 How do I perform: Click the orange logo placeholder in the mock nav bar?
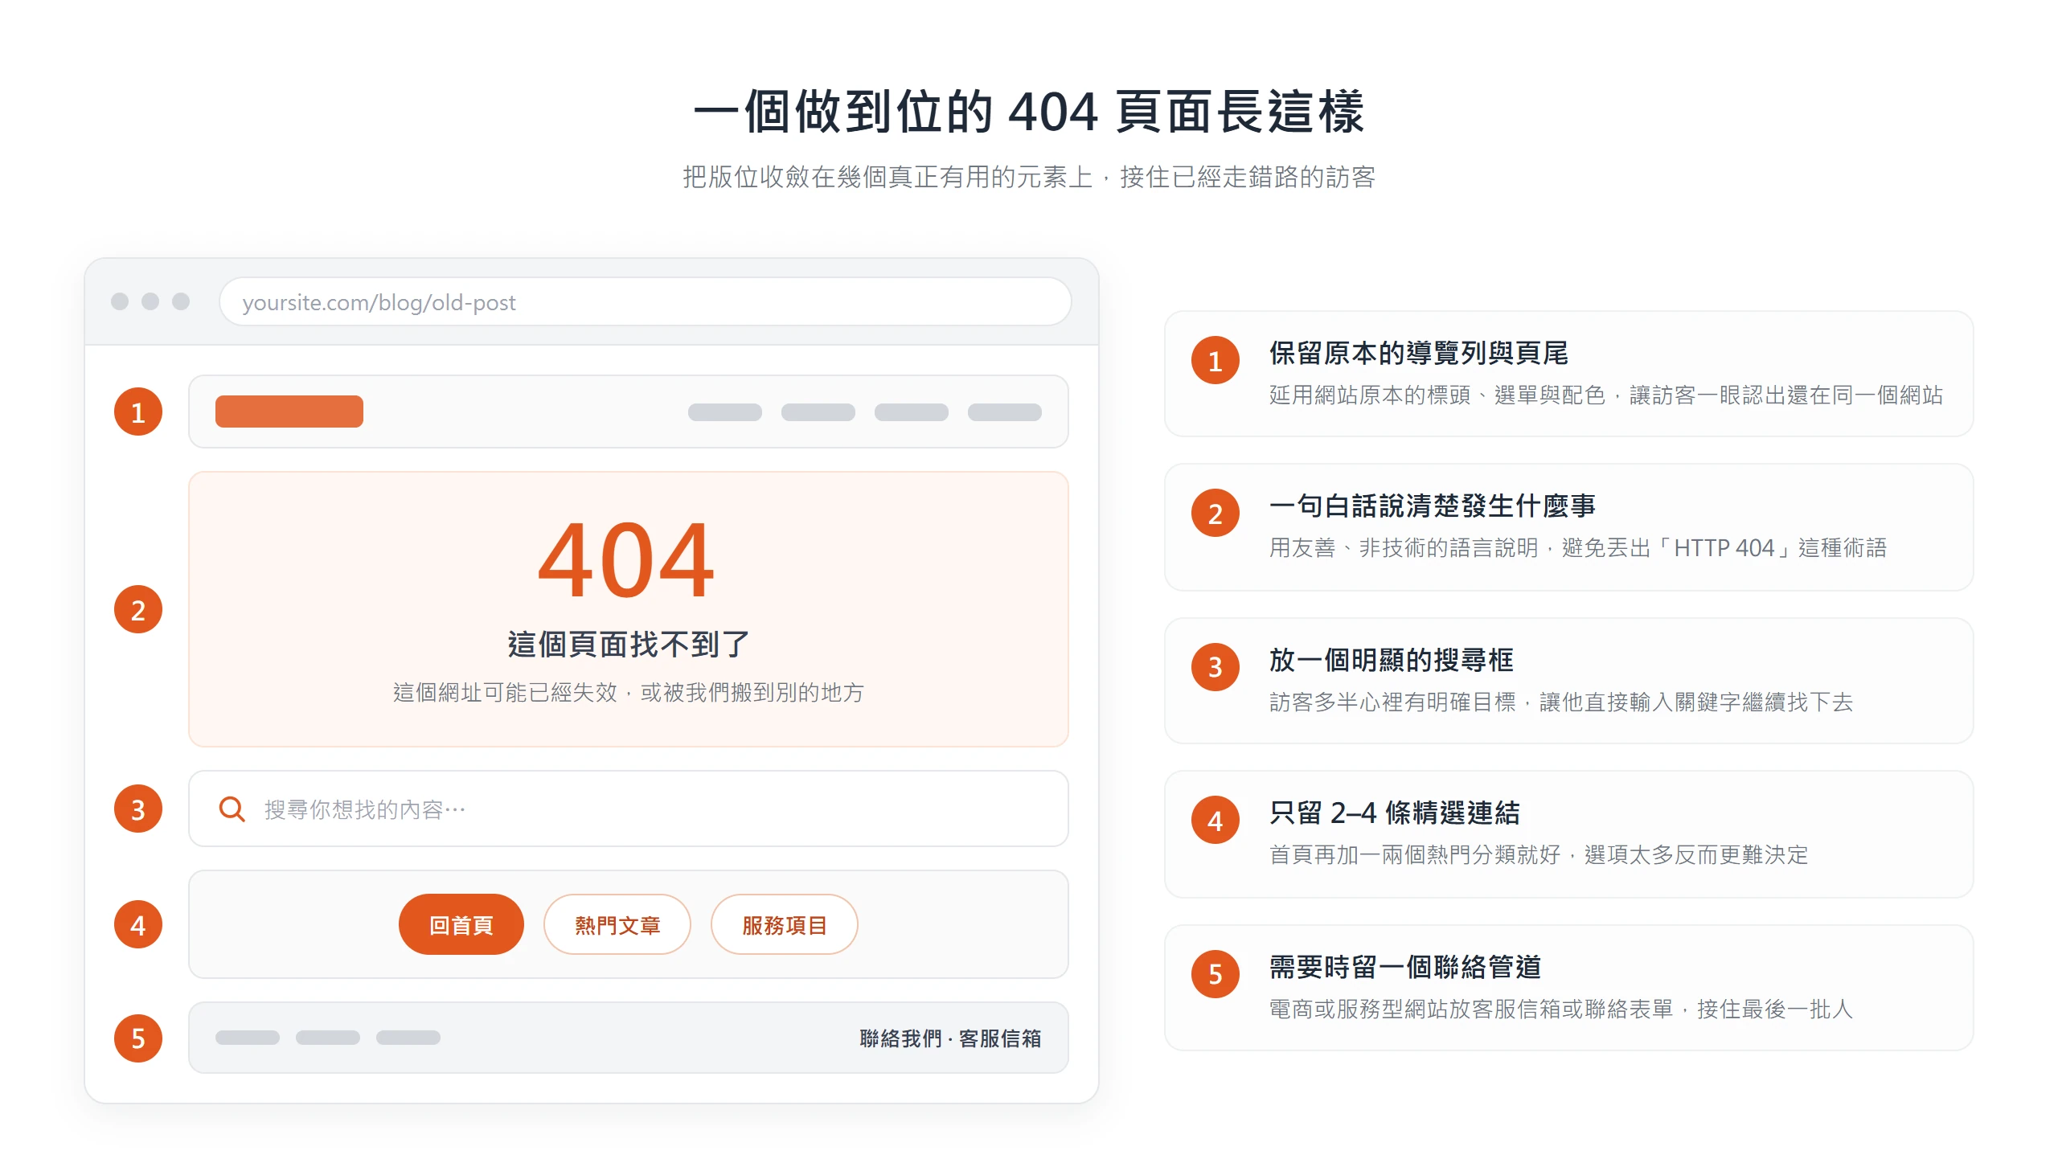pyautogui.click(x=289, y=412)
